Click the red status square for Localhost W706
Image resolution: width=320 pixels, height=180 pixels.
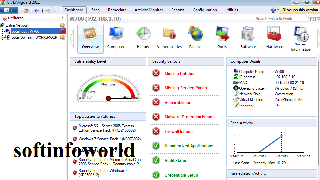pos(63,31)
